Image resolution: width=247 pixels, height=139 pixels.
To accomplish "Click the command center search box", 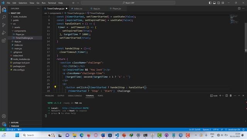I will click(x=128, y=3).
